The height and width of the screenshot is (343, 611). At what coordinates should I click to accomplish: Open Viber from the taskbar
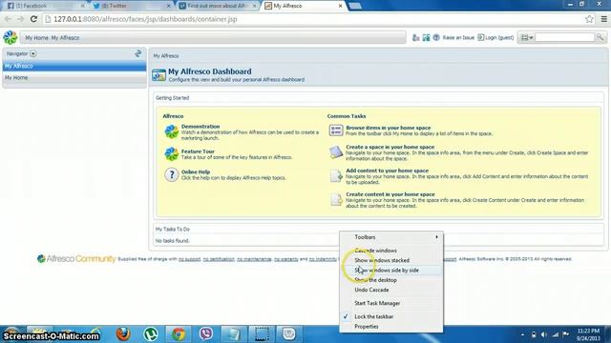click(x=206, y=334)
